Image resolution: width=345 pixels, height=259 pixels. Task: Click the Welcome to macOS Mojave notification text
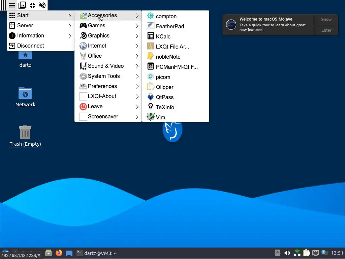[x=266, y=19]
